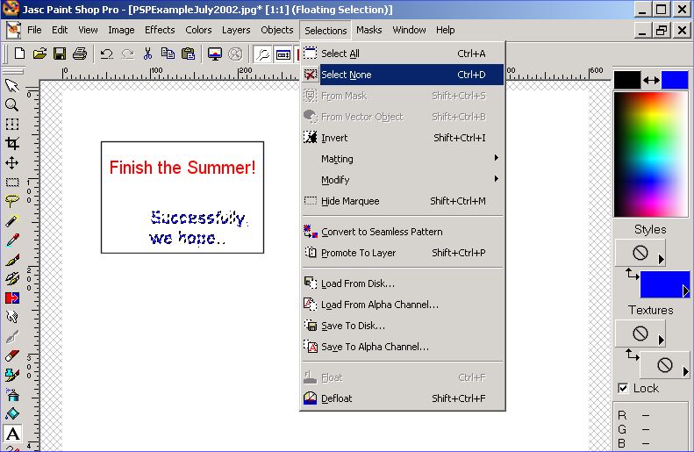Swap the foreground and background styles arrow

click(630, 275)
